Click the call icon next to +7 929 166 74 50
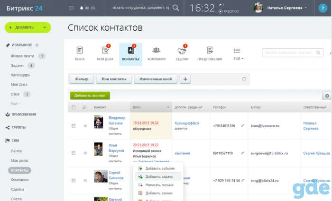332x201 pixels. (x=243, y=181)
